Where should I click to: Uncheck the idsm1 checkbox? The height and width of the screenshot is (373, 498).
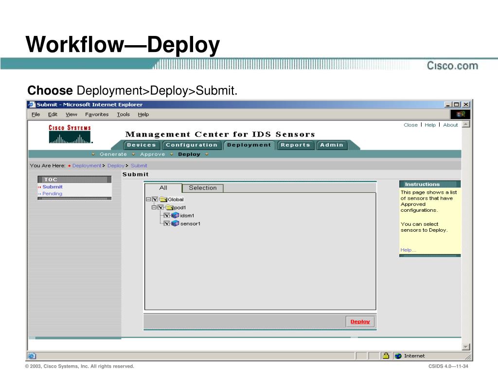pos(167,215)
